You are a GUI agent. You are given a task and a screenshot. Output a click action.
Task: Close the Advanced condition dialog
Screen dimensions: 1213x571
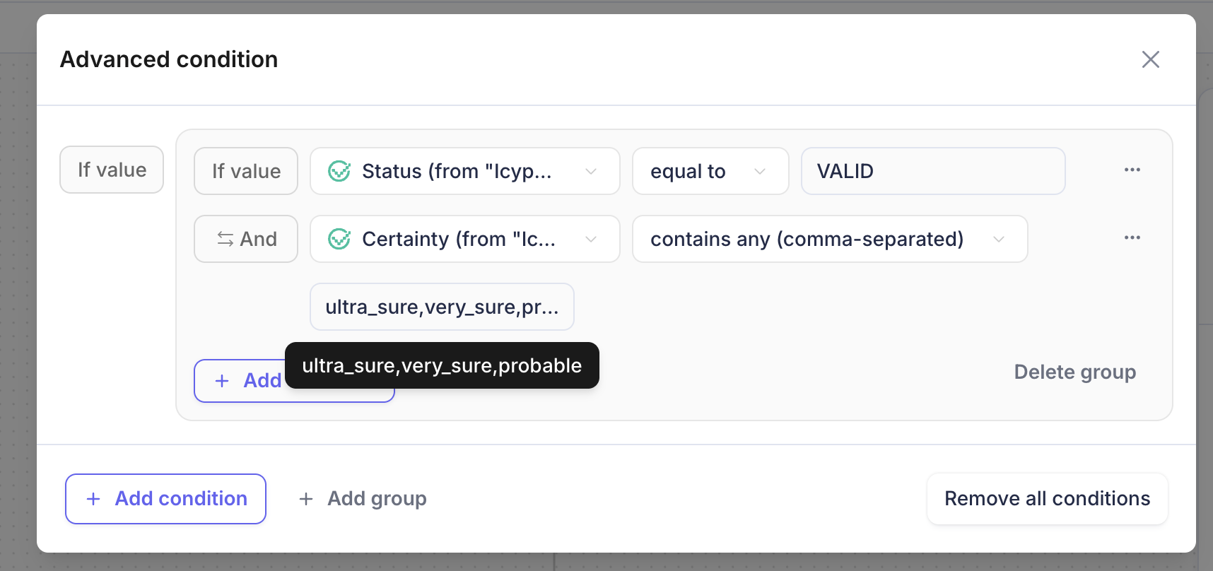point(1150,59)
